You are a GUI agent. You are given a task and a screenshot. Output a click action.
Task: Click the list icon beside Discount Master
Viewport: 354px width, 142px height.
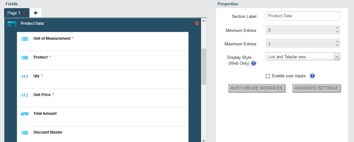25,133
